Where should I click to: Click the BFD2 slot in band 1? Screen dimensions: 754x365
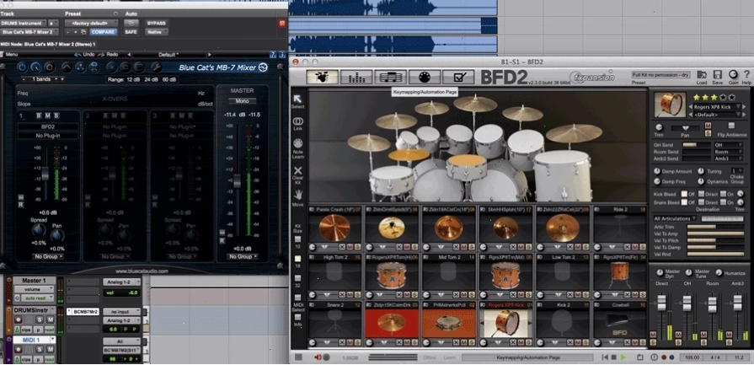48,127
